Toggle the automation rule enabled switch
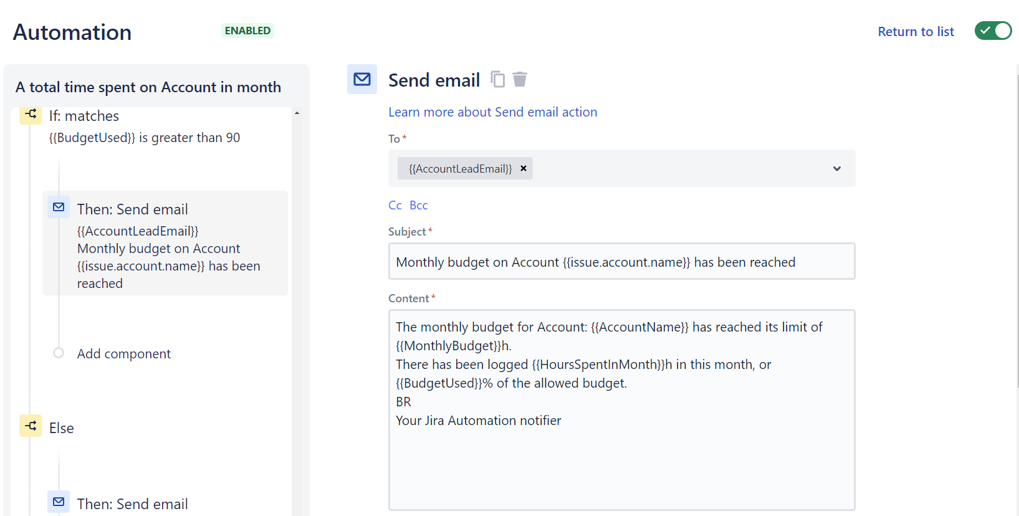This screenshot has width=1019, height=516. click(993, 31)
